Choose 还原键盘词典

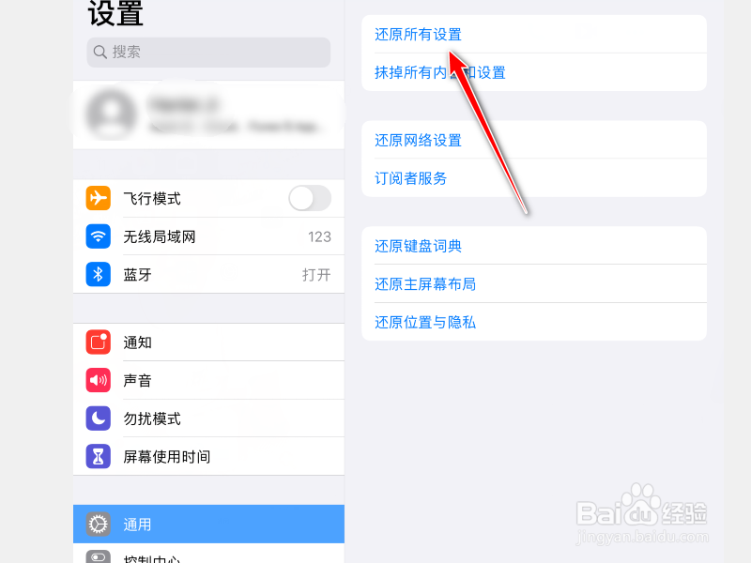pos(534,246)
